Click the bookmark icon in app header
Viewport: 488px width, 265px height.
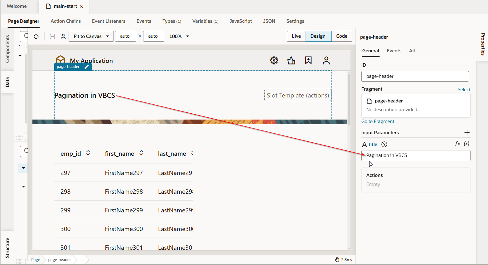(308, 60)
